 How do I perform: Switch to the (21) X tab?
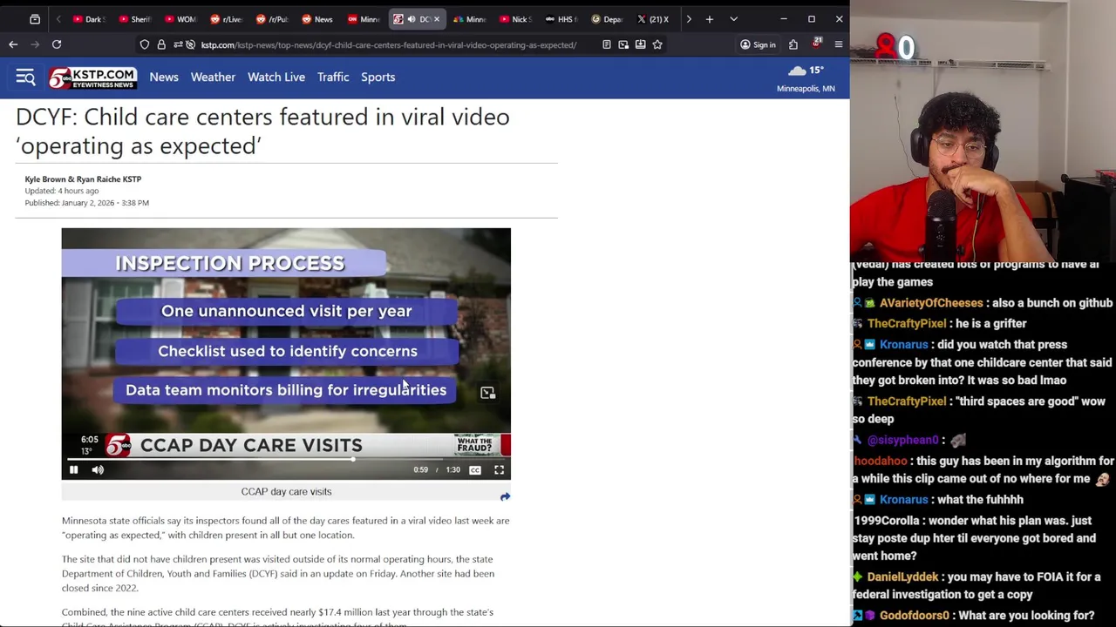point(654,19)
